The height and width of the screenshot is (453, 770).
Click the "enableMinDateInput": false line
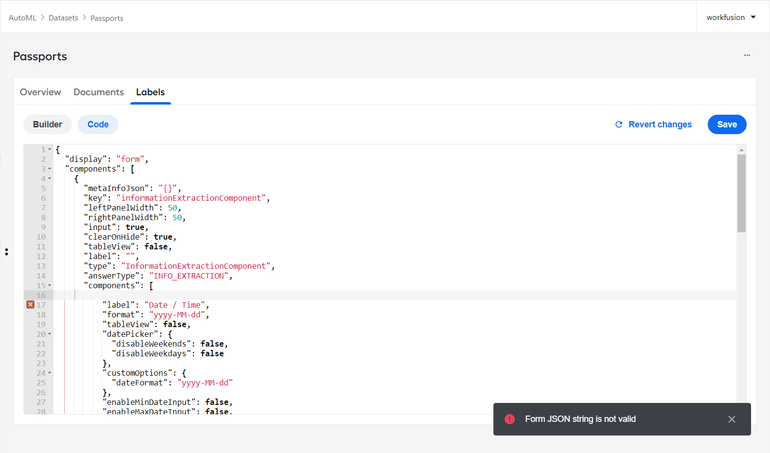point(168,402)
